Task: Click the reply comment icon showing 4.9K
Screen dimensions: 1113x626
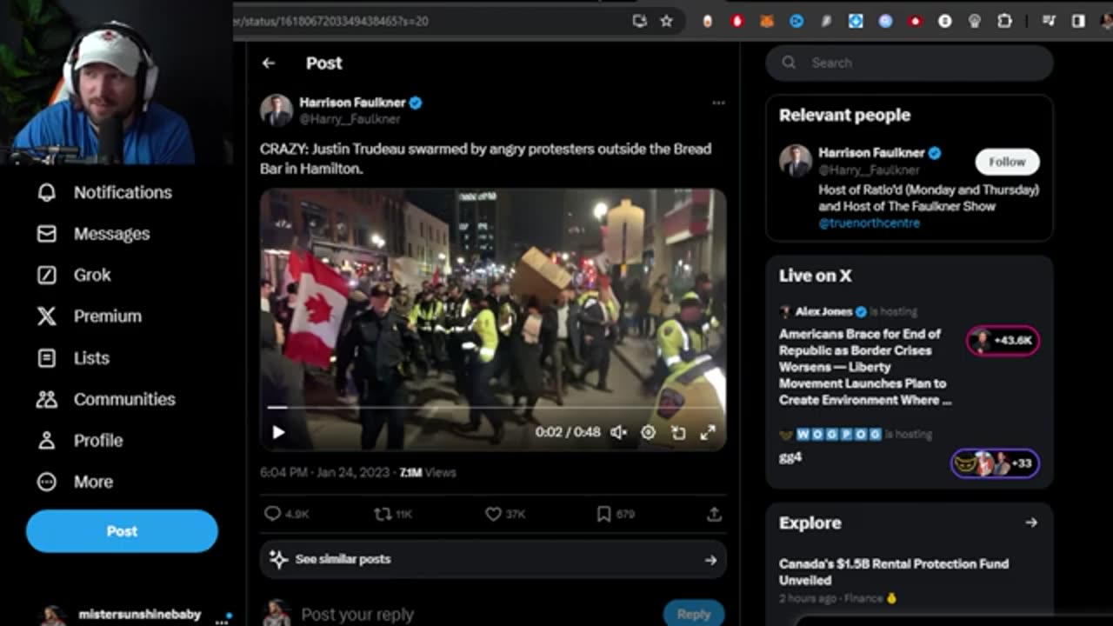Action: 287,514
